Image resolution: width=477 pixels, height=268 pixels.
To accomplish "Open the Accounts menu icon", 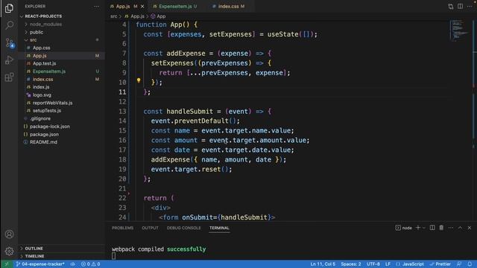I will 9,234.
